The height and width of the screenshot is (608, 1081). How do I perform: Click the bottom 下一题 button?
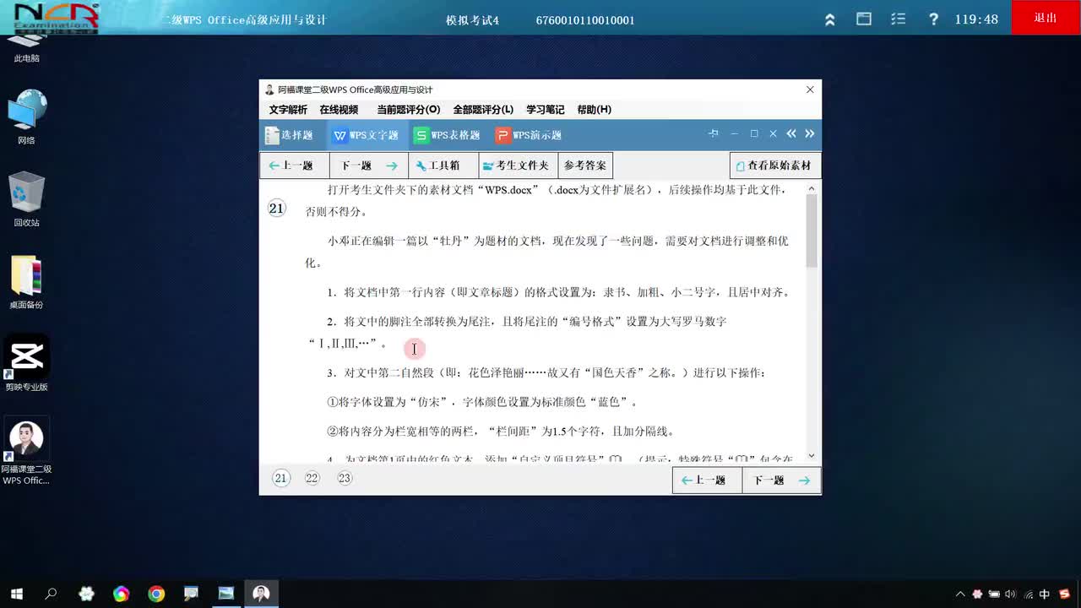781,480
